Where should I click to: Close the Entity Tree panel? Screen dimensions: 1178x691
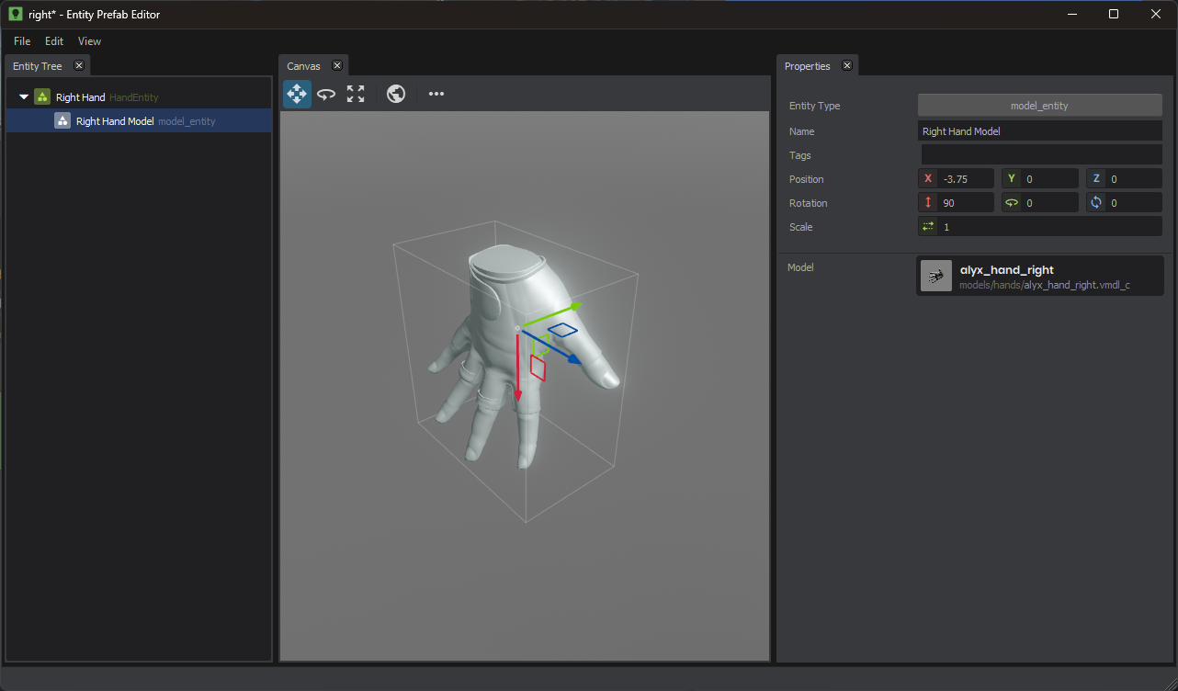click(79, 65)
